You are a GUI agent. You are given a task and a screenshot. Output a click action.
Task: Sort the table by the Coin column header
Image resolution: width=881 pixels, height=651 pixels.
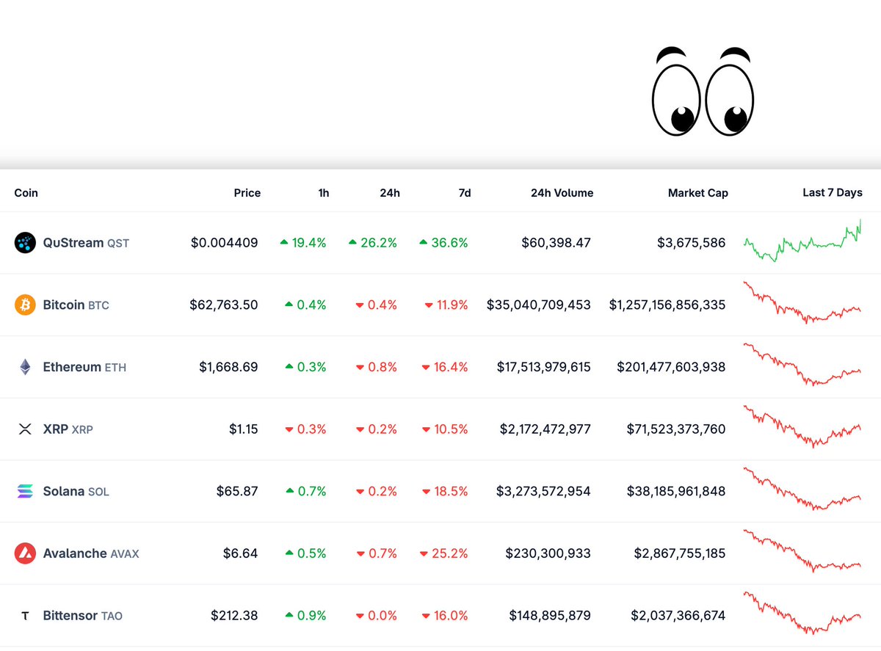click(26, 193)
